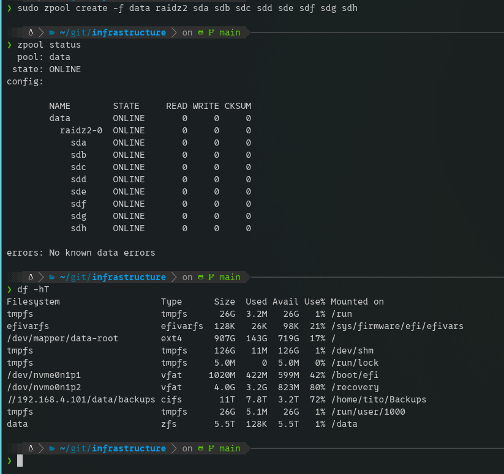Click the terminal cursor block at the last prompt
The image size is (504, 474).
(20, 461)
